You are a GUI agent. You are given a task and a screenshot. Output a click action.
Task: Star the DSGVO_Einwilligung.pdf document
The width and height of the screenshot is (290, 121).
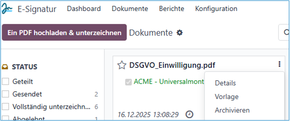click(122, 65)
